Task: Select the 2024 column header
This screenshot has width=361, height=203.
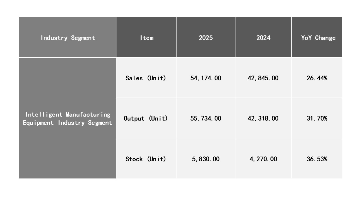Action: click(263, 38)
